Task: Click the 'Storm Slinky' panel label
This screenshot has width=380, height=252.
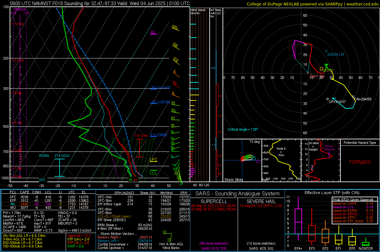Action: pyautogui.click(x=233, y=180)
